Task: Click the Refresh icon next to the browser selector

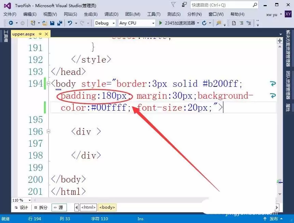Action: coord(205,23)
